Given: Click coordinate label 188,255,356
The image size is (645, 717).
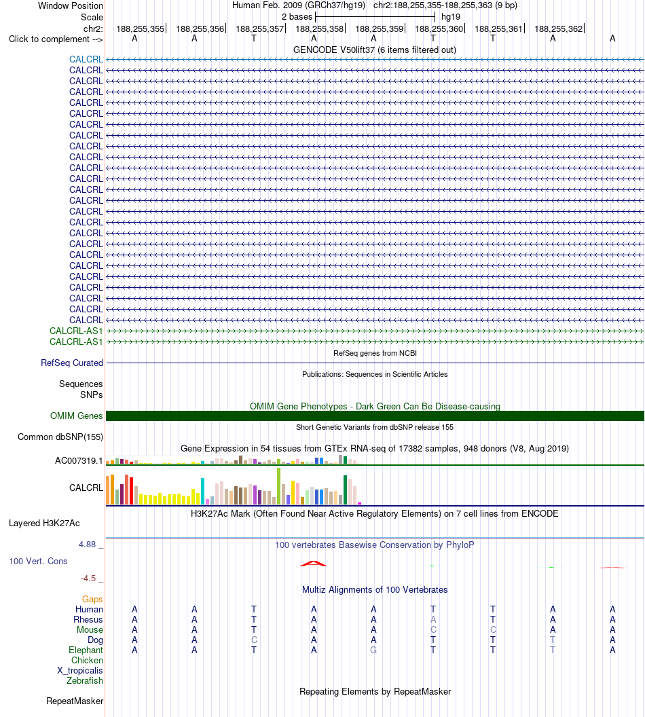Looking at the screenshot, I should click(200, 29).
